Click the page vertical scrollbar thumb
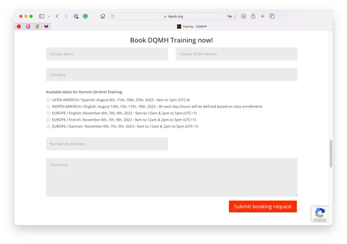Image resolution: width=347 pixels, height=244 pixels. click(x=331, y=154)
